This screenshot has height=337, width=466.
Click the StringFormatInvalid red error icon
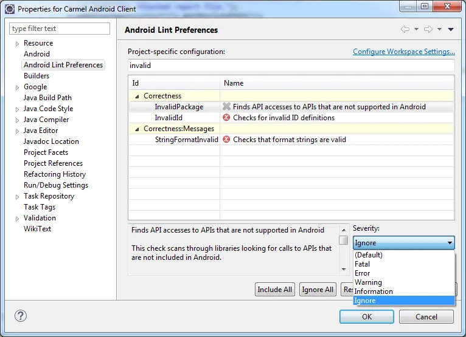(x=226, y=140)
